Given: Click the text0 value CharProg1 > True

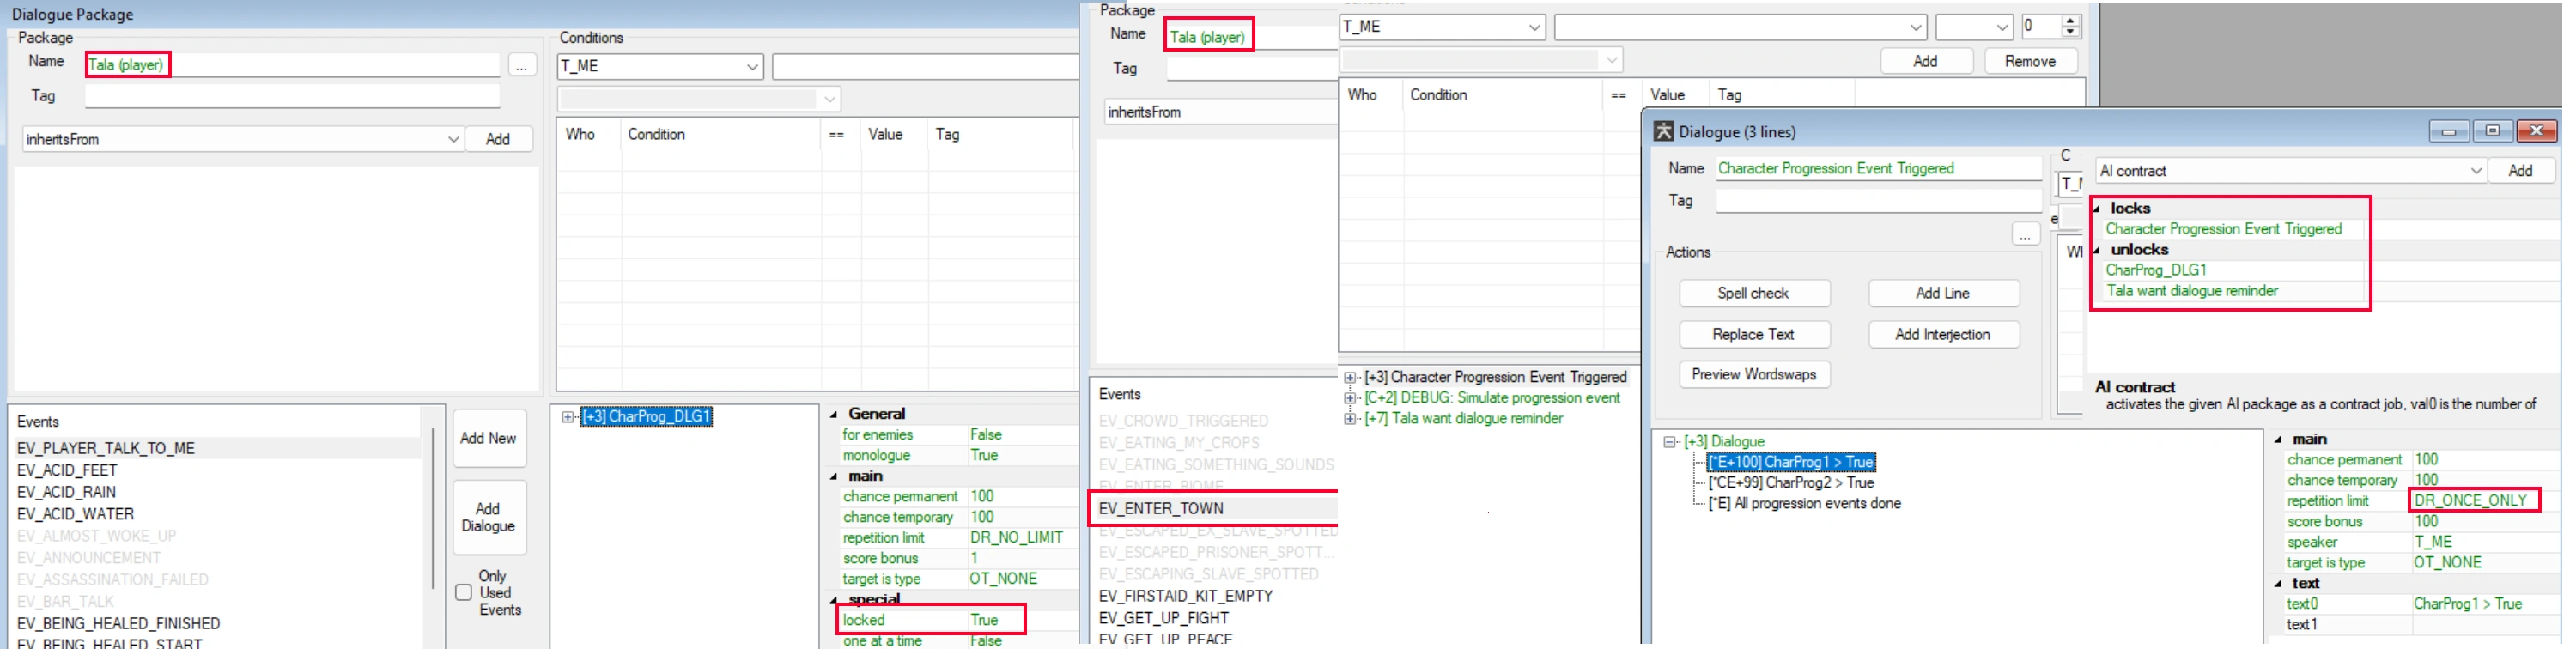Looking at the screenshot, I should 2467,604.
